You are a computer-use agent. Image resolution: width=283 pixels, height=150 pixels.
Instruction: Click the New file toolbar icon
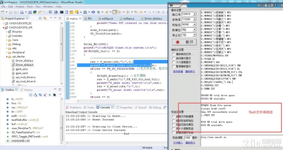click(x=3, y=12)
